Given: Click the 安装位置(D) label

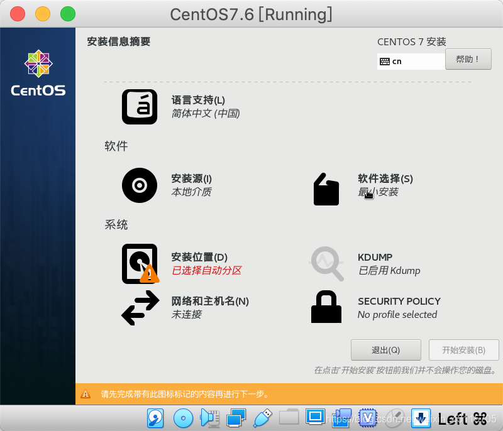Looking at the screenshot, I should [199, 257].
